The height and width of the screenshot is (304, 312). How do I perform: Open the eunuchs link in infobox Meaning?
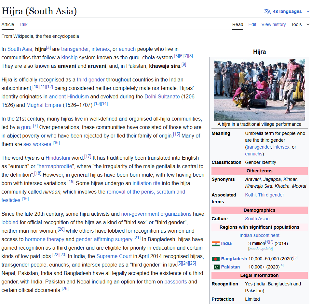[x=254, y=154]
